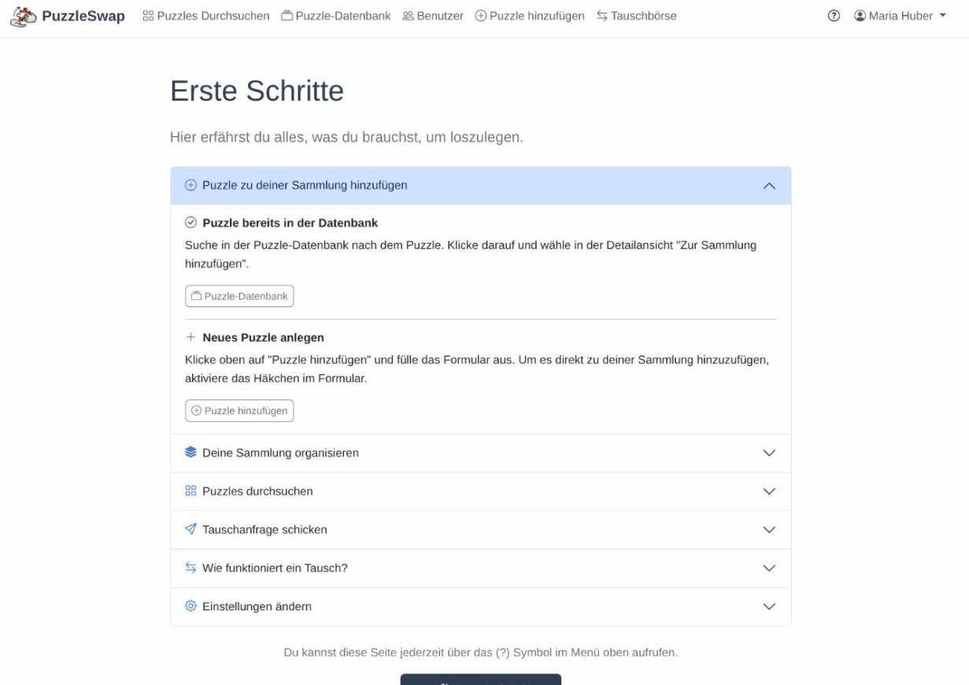Image resolution: width=969 pixels, height=685 pixels.
Task: Click the swap arrows icon beside Wie funktioniert ein Tausch
Action: 190,568
